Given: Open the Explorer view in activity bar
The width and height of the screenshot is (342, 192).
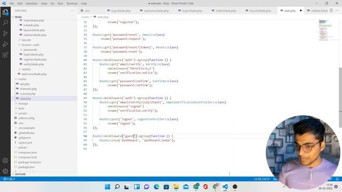Looking at the screenshot, I should click(x=5, y=12).
